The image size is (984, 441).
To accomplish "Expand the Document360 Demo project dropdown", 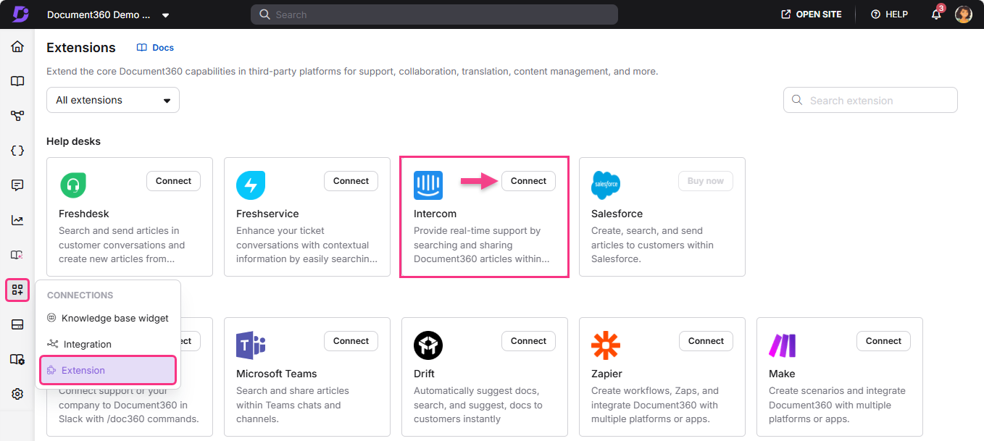I will pyautogui.click(x=166, y=15).
